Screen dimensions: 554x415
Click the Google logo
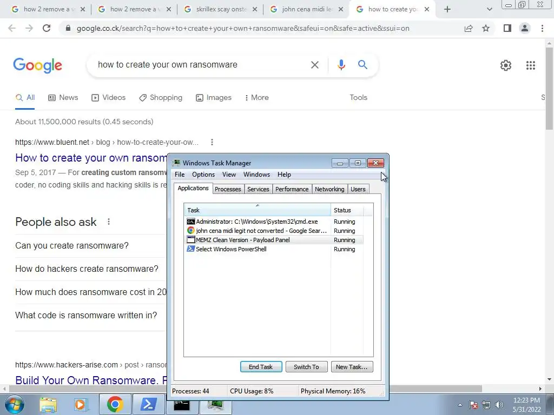[37, 65]
